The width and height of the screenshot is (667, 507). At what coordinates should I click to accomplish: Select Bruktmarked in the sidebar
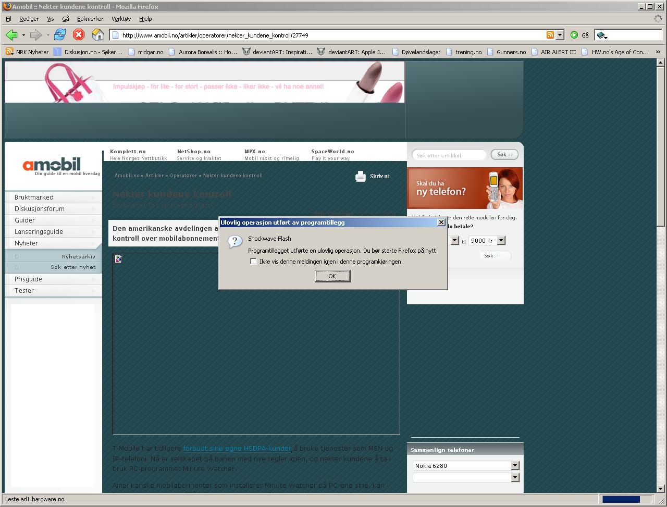tap(54, 197)
